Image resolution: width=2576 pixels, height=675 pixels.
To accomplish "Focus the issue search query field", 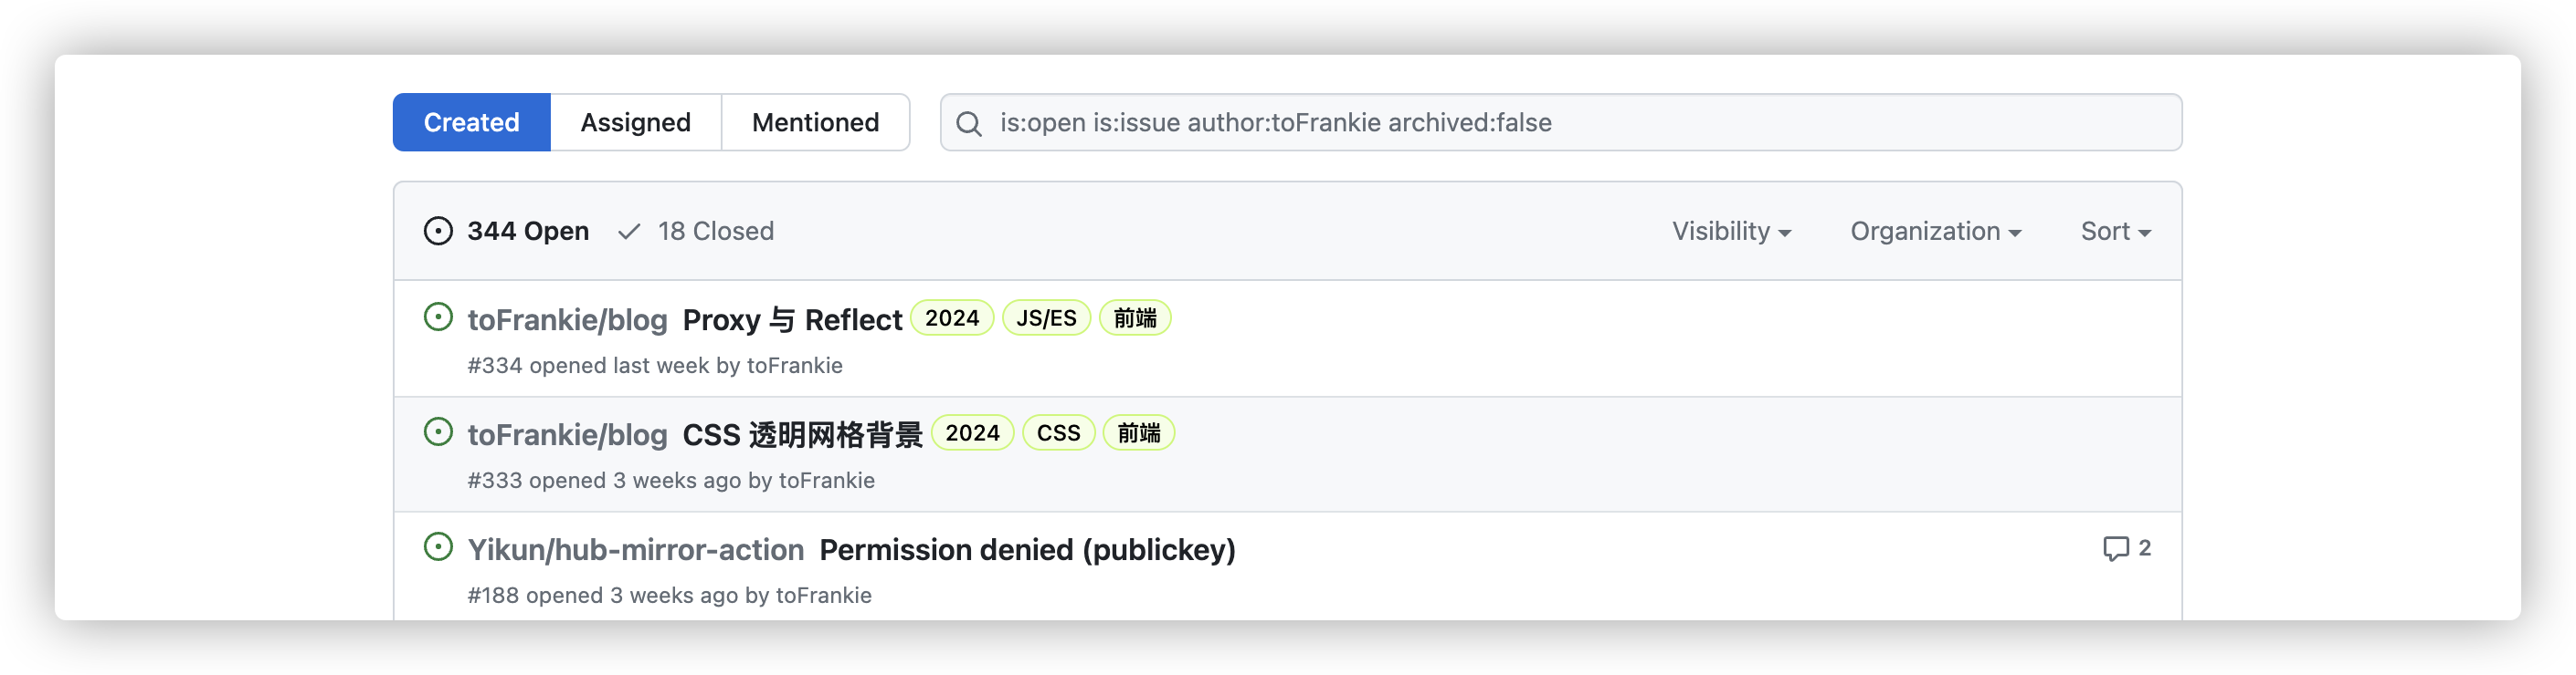I will tap(1580, 123).
